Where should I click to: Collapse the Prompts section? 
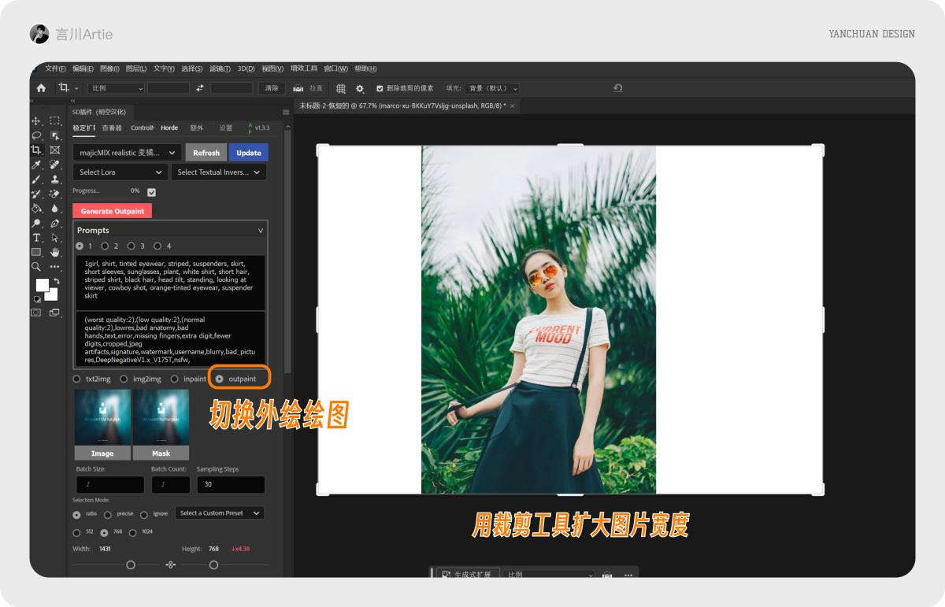261,230
